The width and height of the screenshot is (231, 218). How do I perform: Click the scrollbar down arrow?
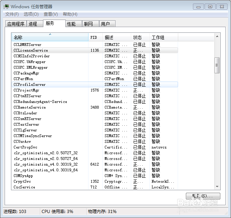pyautogui.click(x=217, y=187)
